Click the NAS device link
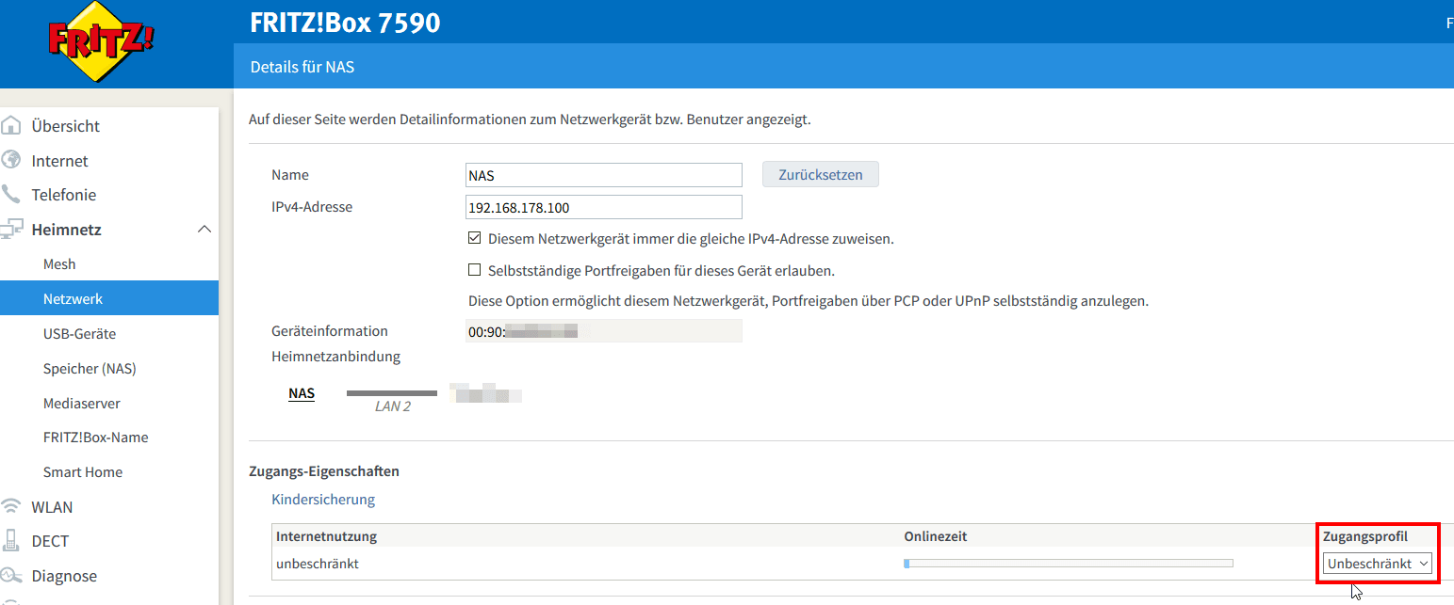The image size is (1454, 605). (302, 393)
